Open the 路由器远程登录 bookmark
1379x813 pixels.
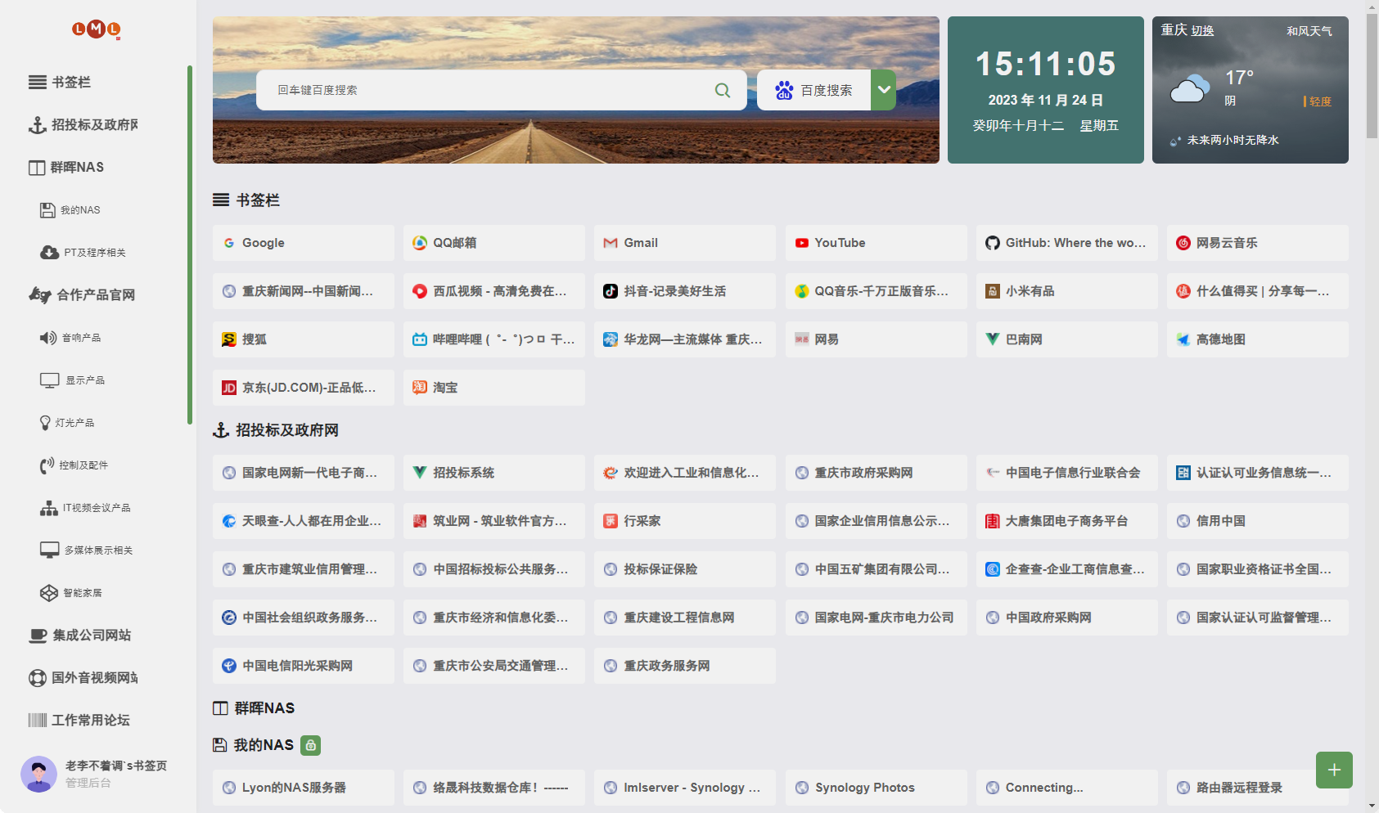(1258, 788)
